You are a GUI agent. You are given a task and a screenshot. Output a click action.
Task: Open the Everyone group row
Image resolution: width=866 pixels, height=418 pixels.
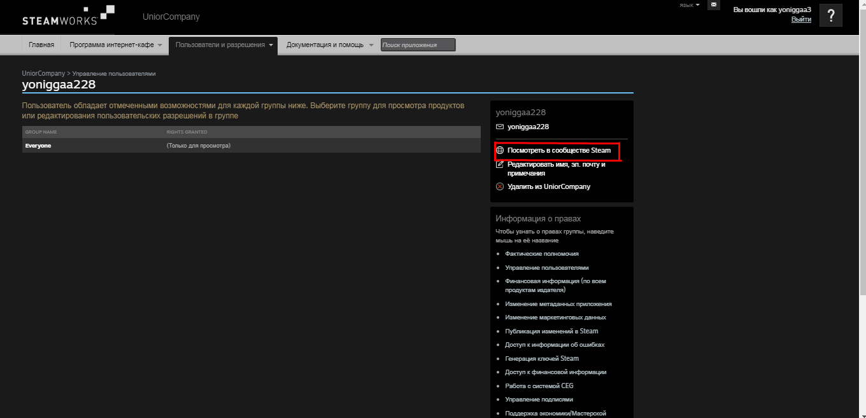click(x=38, y=146)
